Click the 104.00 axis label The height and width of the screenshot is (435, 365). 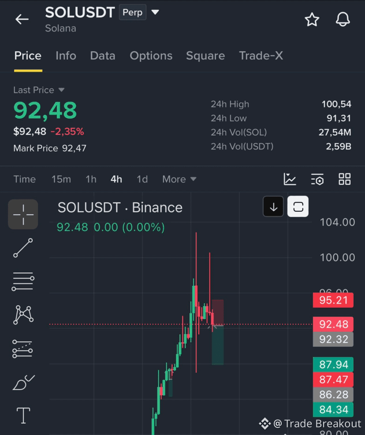click(x=337, y=222)
